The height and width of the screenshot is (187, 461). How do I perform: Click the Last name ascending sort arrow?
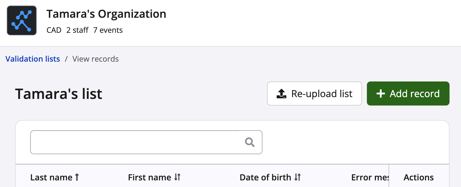point(77,177)
